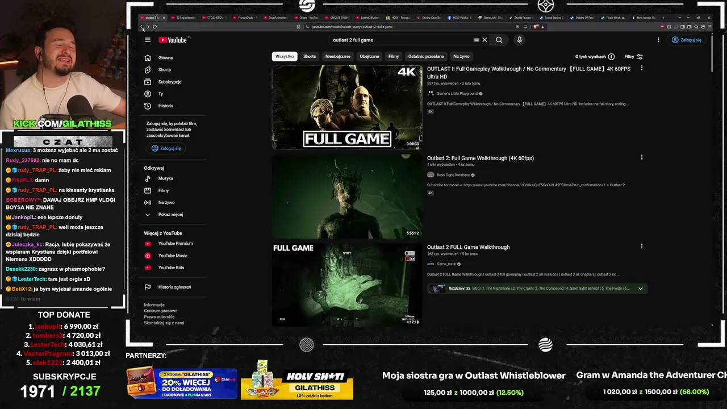727x409 pixels.
Task: Filter results by Obejrzane
Action: pyautogui.click(x=369, y=57)
